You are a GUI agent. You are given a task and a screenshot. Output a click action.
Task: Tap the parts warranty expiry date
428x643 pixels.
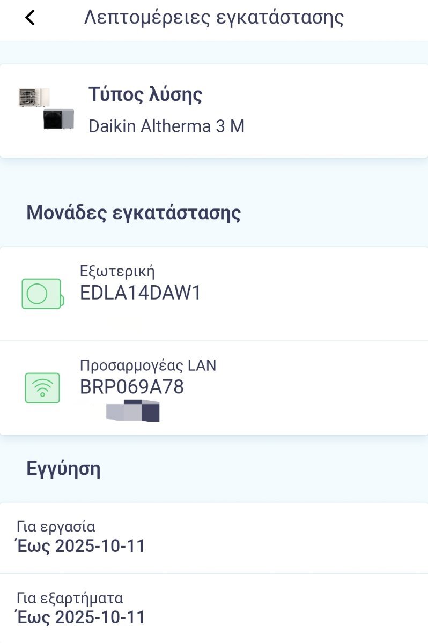80,617
